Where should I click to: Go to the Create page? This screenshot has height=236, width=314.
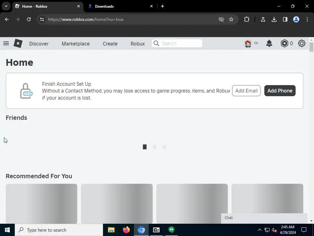(110, 44)
